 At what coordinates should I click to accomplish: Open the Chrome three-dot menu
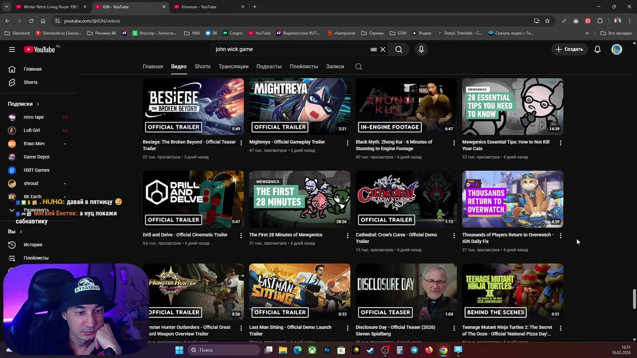coord(629,21)
